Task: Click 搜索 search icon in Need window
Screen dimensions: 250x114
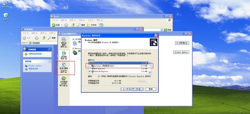Action: click(79, 25)
